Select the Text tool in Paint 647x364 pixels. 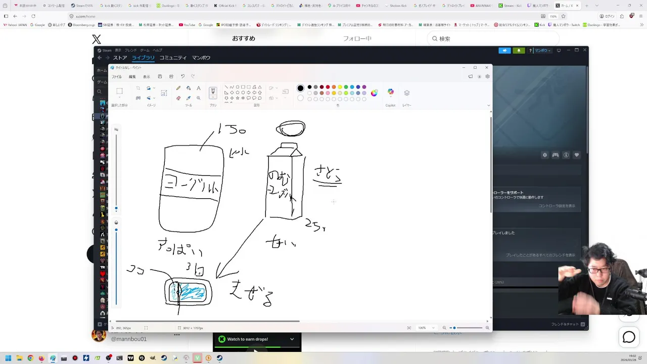[x=199, y=88]
